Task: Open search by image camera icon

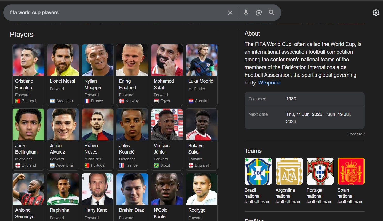Action: click(259, 13)
